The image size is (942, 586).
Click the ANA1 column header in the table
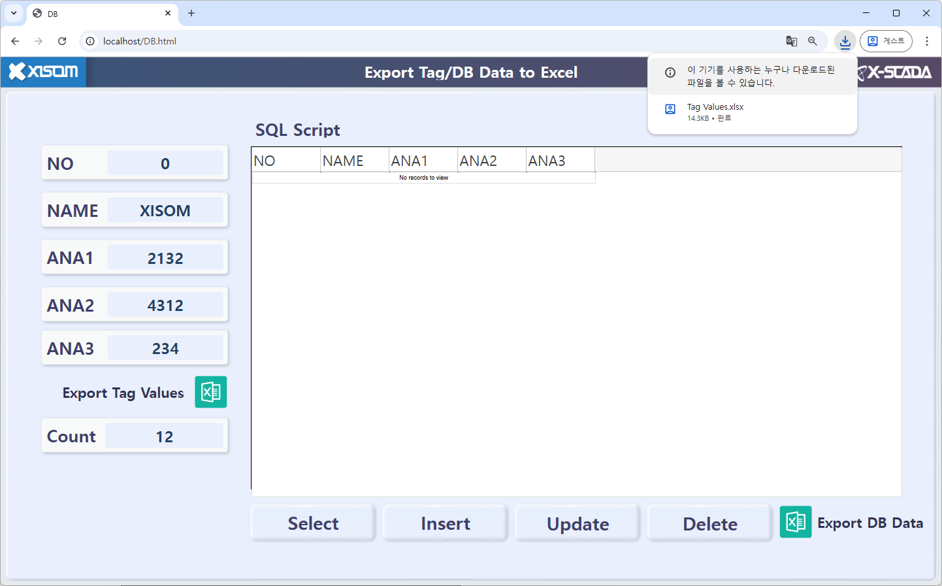click(x=423, y=161)
